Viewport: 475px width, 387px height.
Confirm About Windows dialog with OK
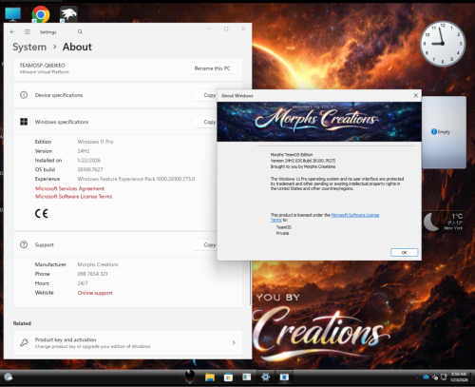(404, 252)
